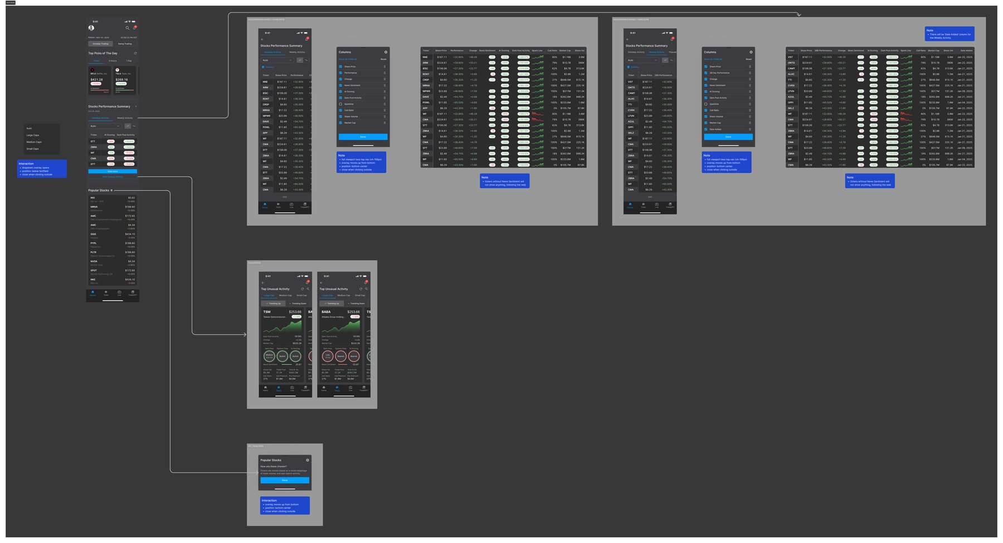Open Auto dropdown on weekly Stocks Performance Summary screen
This screenshot has width=1003, height=543.
coord(642,60)
